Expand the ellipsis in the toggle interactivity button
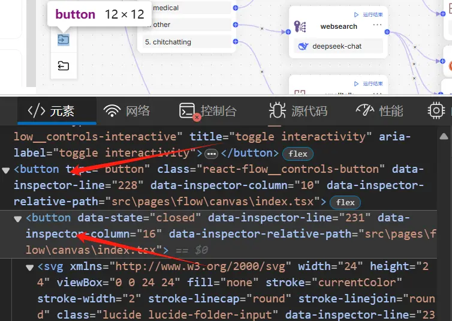The height and width of the screenshot is (321, 452). tap(211, 154)
